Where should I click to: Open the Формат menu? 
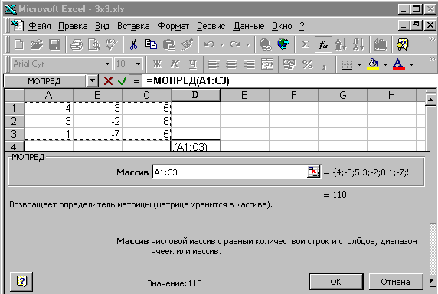pos(173,26)
